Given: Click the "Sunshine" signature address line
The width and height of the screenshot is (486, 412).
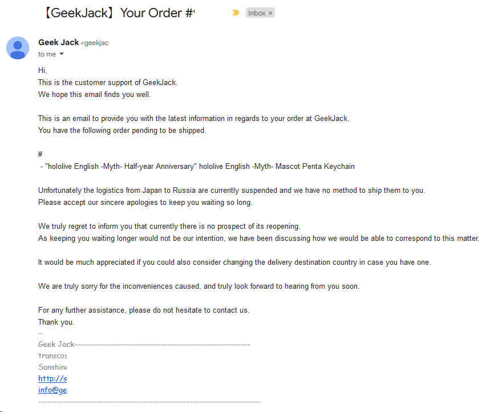Looking at the screenshot, I should click(x=52, y=367).
